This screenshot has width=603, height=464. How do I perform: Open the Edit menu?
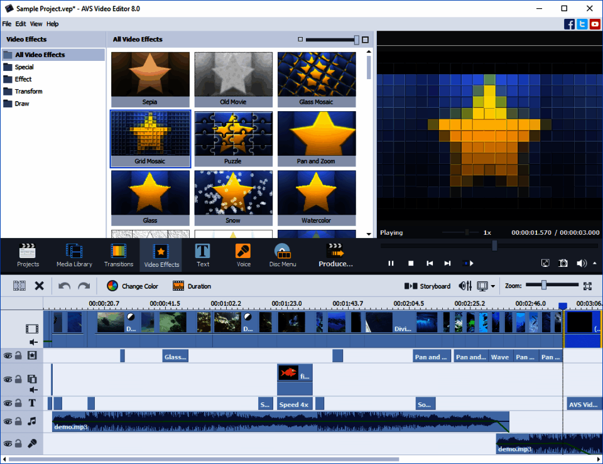(21, 24)
